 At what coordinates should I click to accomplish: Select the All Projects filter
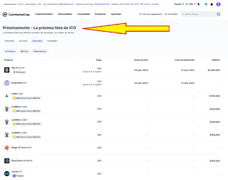[10, 51]
